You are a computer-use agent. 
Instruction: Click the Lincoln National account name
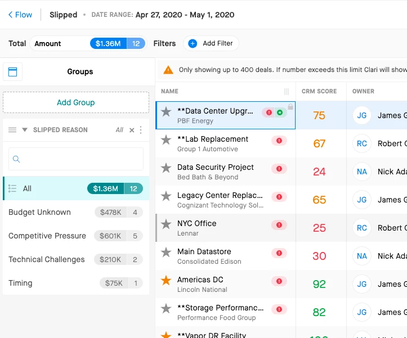202,290
